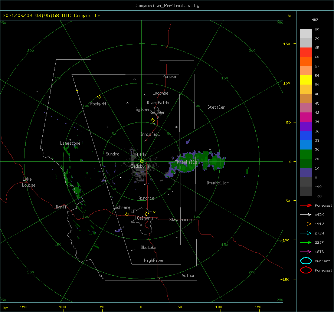Select the orange 111V arrow icon

pyautogui.click(x=306, y=224)
